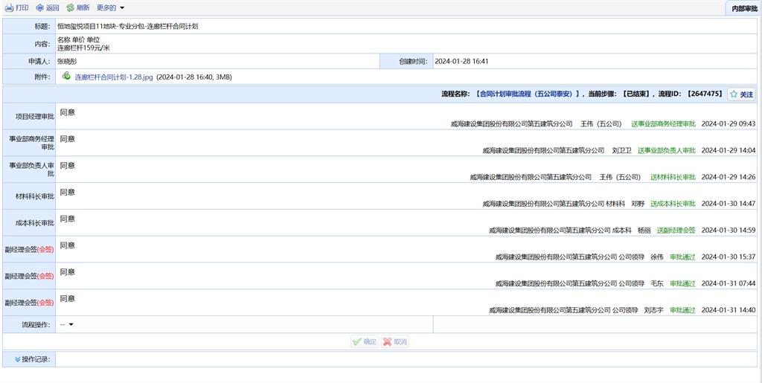Open the 合同计划审批流程(五公司泰安) flow link
The width and height of the screenshot is (762, 383).
[x=526, y=94]
